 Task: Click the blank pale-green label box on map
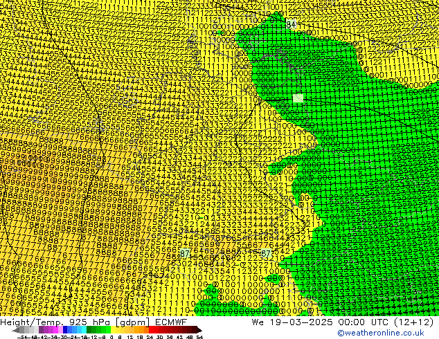(298, 98)
